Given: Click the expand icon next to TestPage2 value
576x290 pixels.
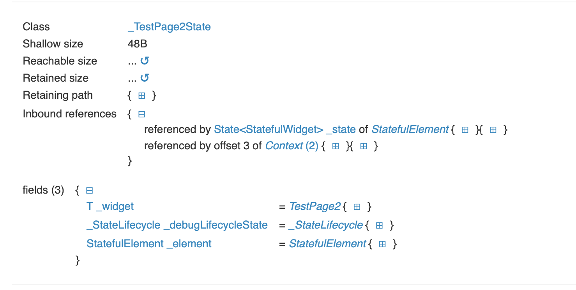Looking at the screenshot, I should (356, 206).
